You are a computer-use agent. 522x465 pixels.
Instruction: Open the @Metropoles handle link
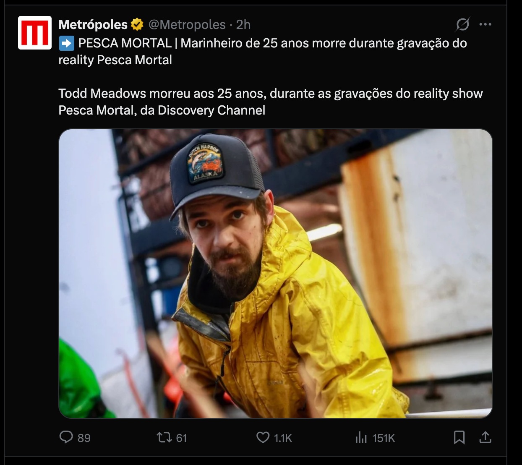tap(187, 25)
